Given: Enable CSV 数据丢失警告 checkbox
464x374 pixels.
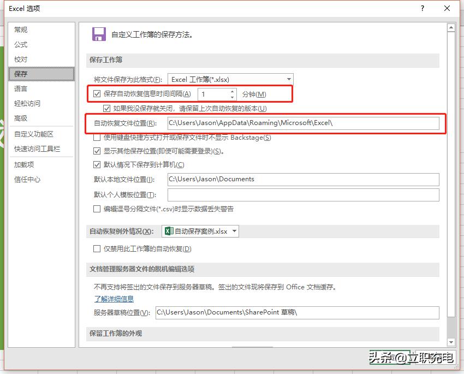Looking at the screenshot, I should (97, 209).
